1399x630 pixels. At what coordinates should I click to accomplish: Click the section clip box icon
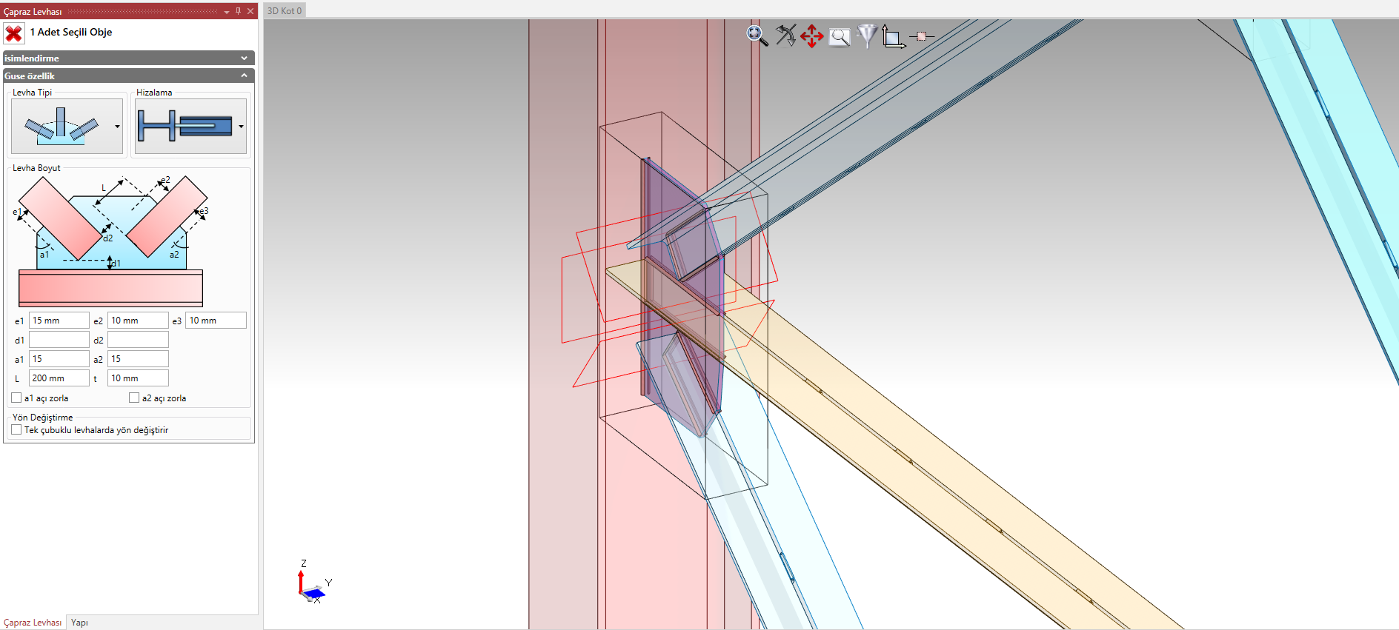coord(921,36)
